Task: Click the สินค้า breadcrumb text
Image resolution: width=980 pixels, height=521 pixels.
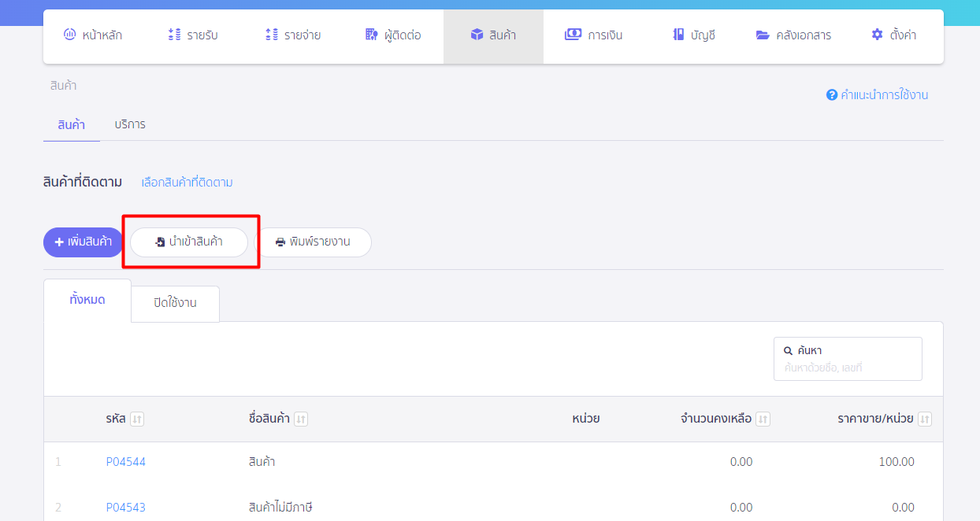Action: [63, 86]
